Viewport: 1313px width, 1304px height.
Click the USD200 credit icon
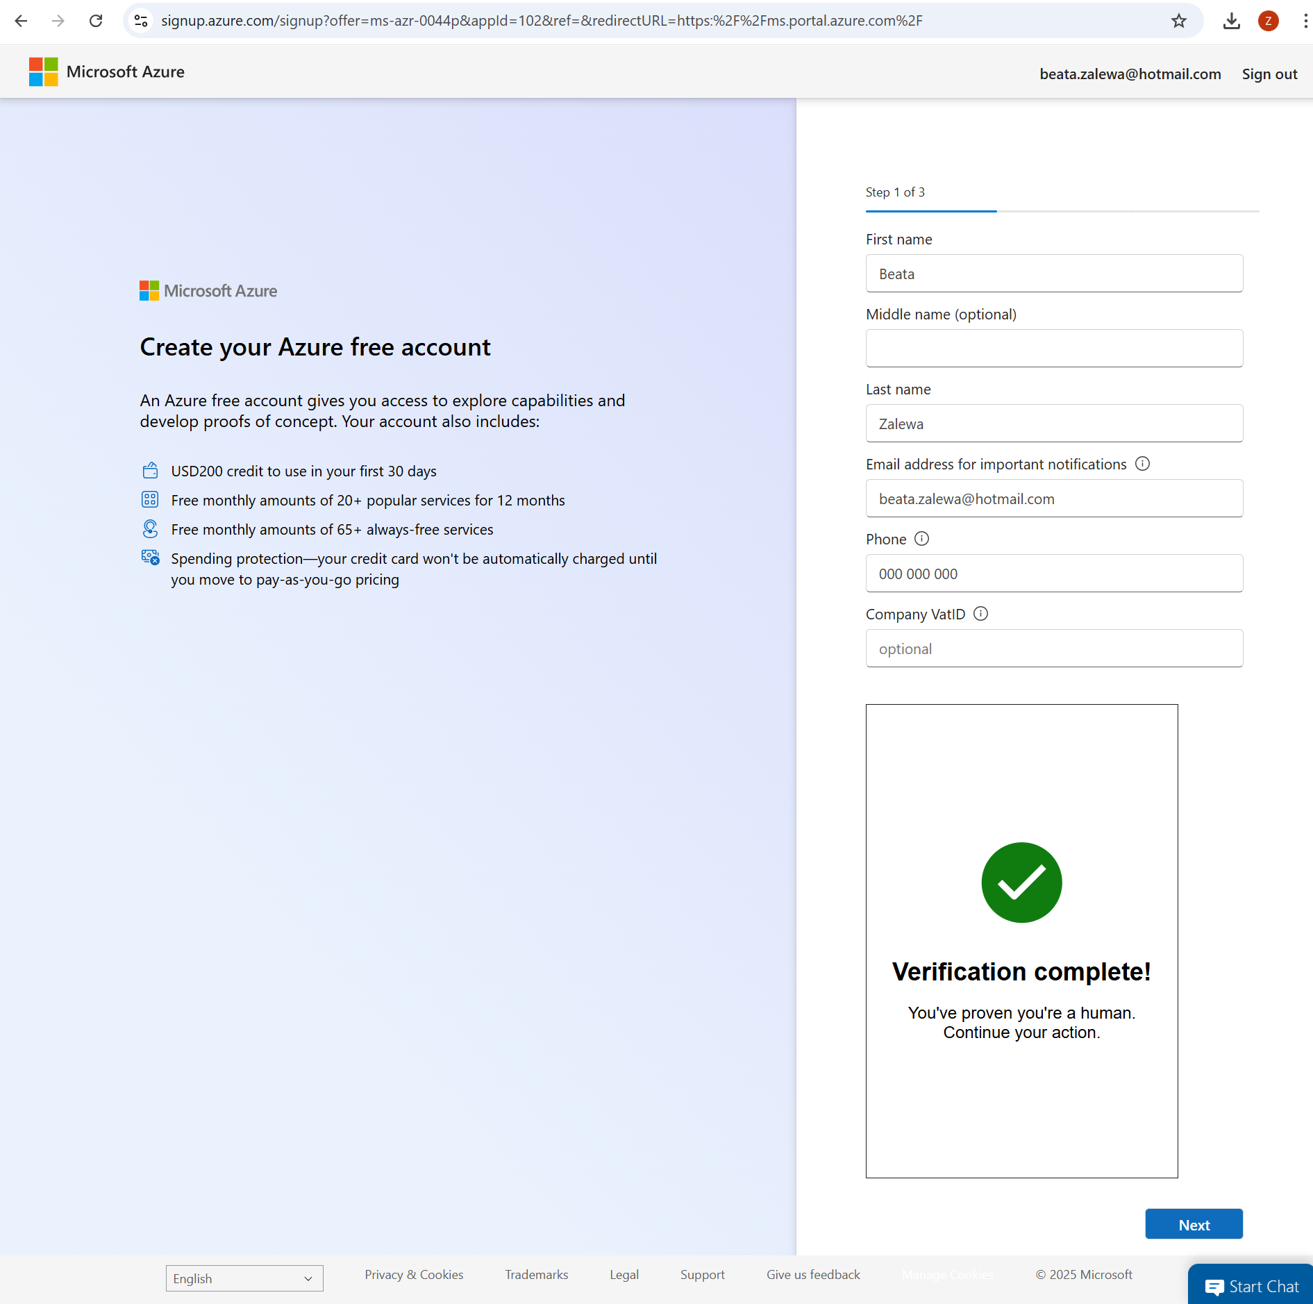(x=150, y=471)
